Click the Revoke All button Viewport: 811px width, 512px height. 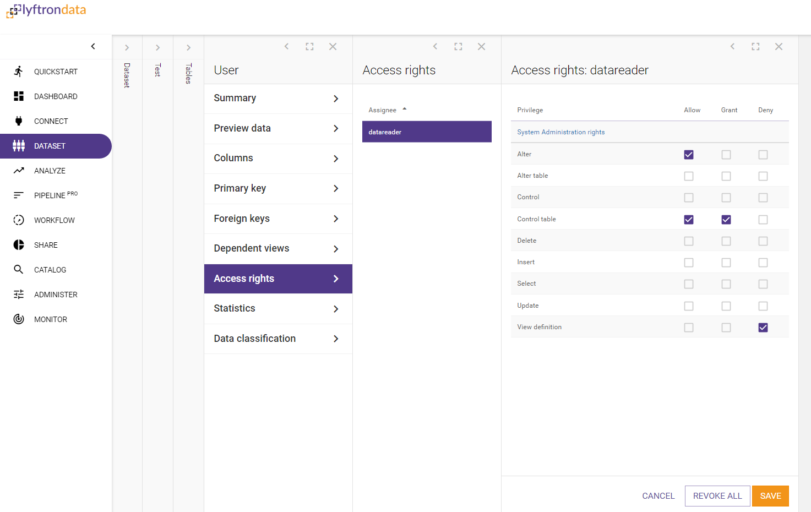(x=717, y=496)
